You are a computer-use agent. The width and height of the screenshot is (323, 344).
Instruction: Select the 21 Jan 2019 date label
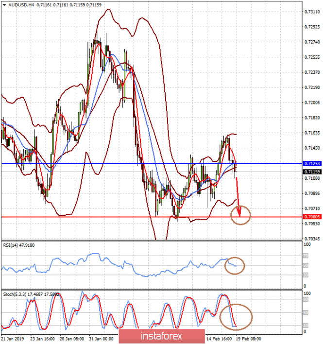[13, 338]
